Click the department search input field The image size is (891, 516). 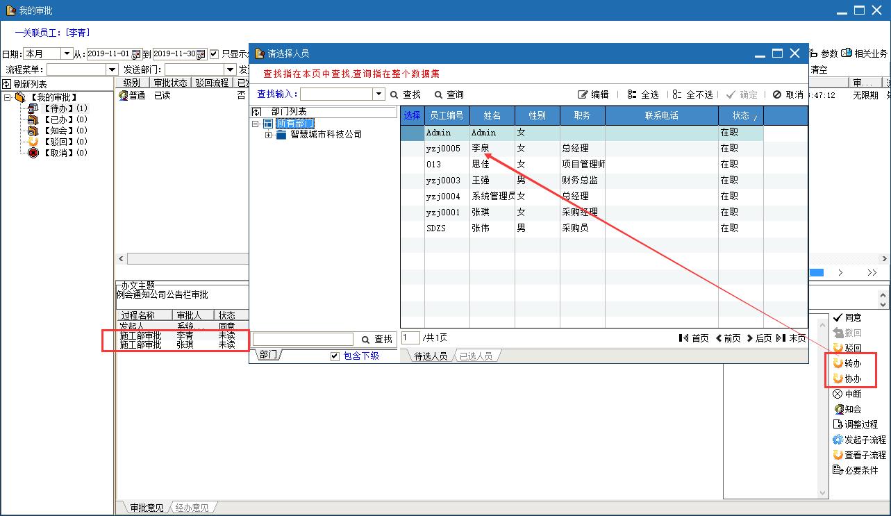(x=303, y=339)
